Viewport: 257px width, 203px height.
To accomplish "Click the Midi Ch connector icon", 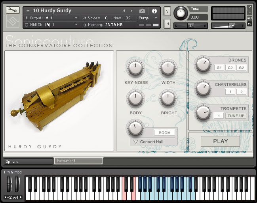I will pos(27,25).
